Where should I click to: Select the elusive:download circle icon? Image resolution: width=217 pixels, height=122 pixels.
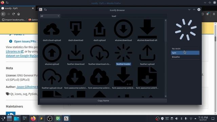click(123, 29)
